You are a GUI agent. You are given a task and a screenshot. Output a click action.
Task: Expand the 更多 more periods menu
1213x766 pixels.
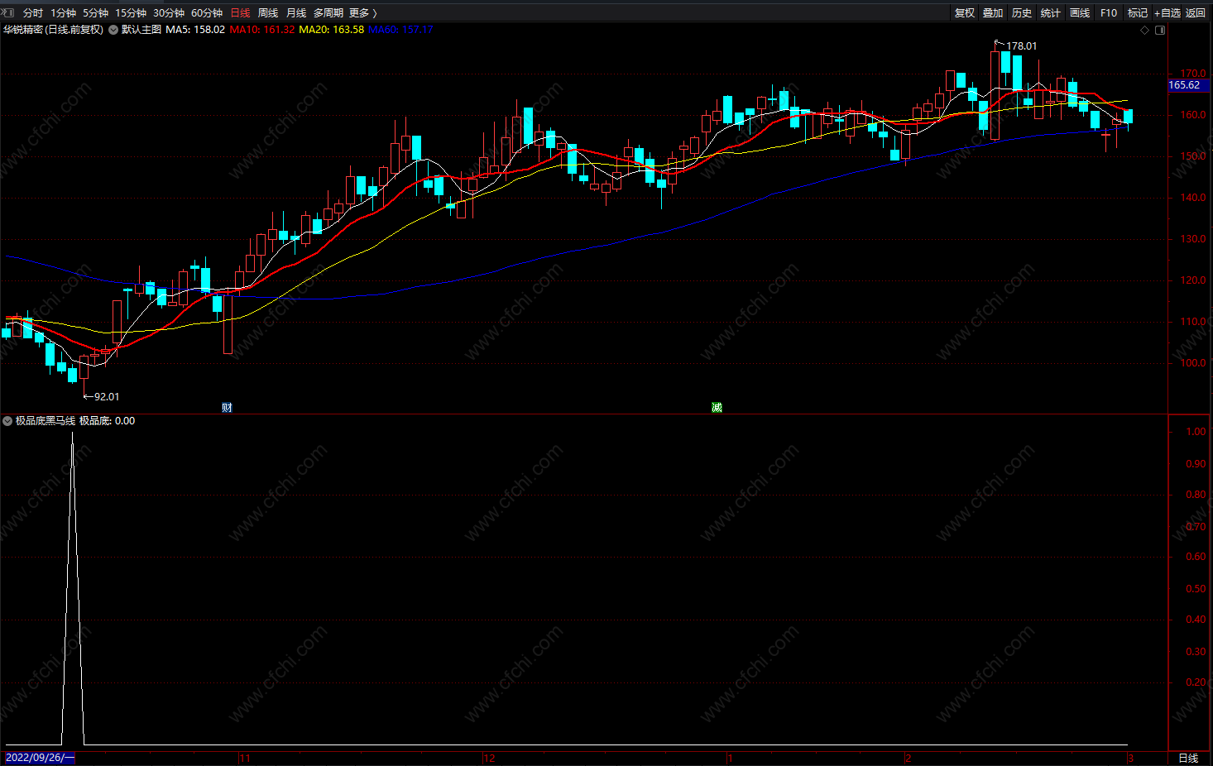click(x=362, y=12)
